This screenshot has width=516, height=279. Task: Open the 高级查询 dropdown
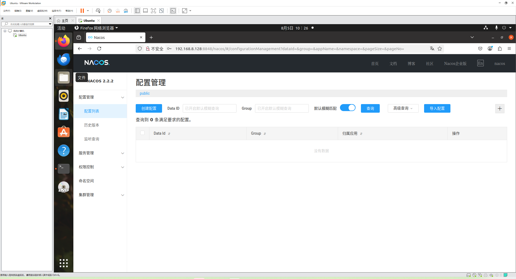[x=403, y=108]
